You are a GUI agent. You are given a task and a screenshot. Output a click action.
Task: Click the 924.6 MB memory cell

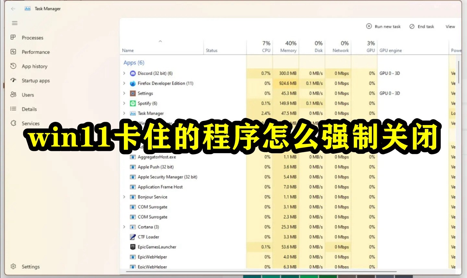(x=286, y=84)
